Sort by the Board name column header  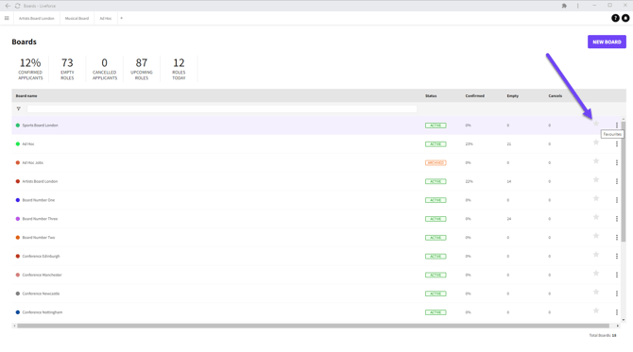coord(26,96)
